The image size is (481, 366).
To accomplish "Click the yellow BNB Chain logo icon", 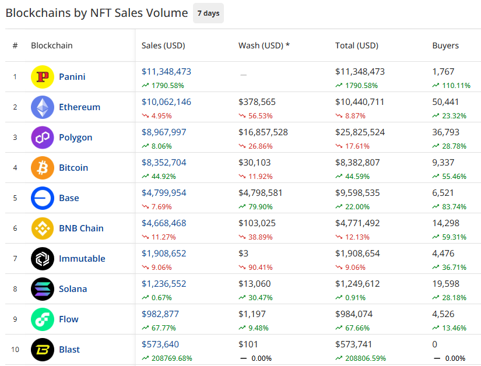I will pyautogui.click(x=43, y=228).
